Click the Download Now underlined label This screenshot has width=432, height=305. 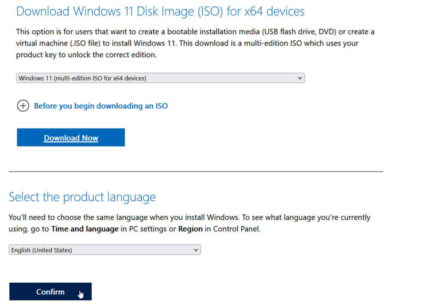coord(70,138)
